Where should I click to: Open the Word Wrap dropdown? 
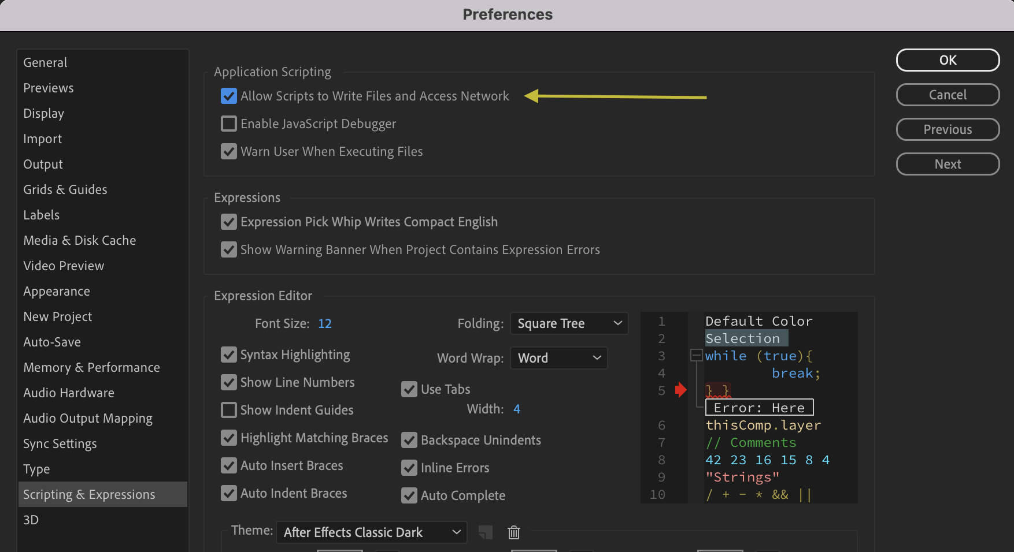click(x=559, y=358)
